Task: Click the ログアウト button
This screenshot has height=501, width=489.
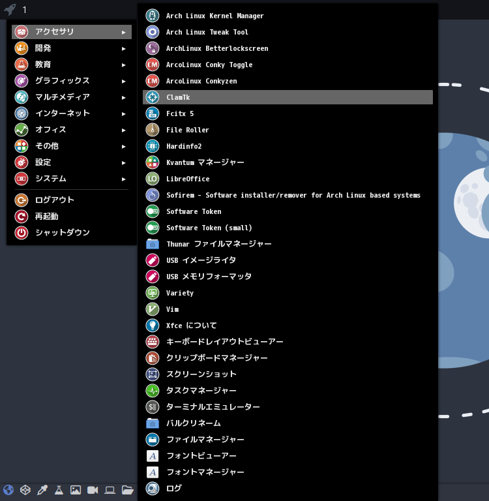Action: coord(55,200)
